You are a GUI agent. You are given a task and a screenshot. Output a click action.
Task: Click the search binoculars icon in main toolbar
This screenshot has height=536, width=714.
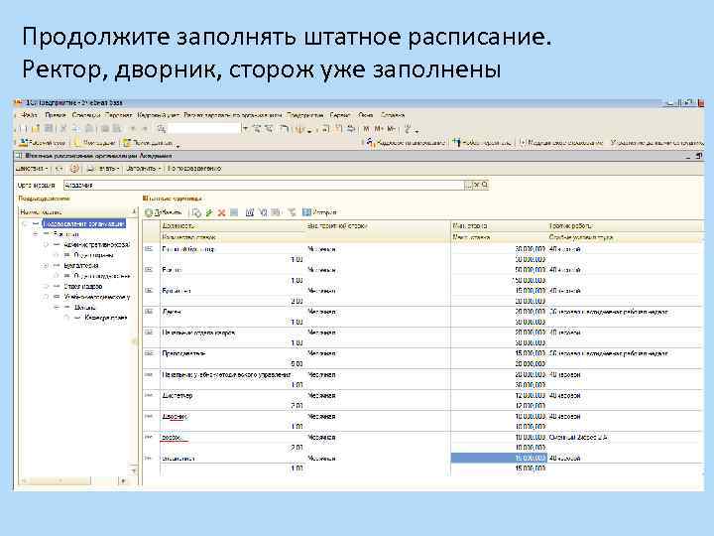click(162, 129)
